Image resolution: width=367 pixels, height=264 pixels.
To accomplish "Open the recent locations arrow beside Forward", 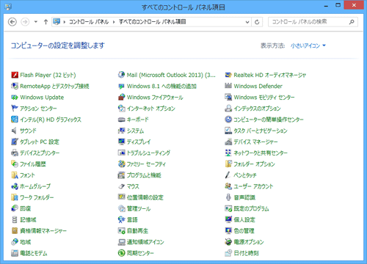I will point(36,22).
